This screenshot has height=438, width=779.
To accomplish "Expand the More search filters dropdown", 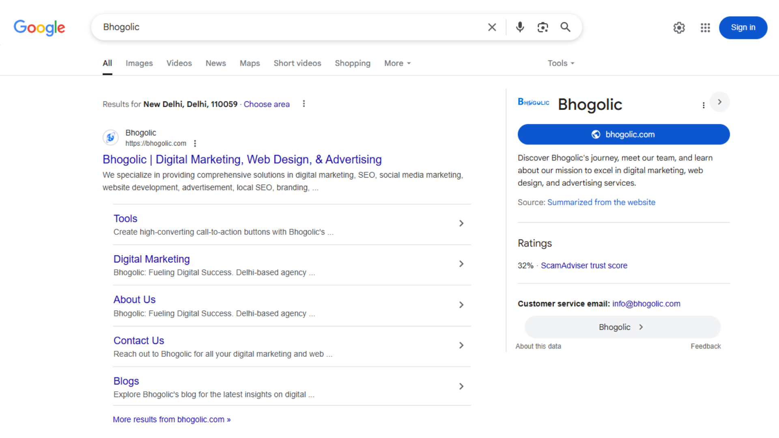I will click(x=397, y=63).
